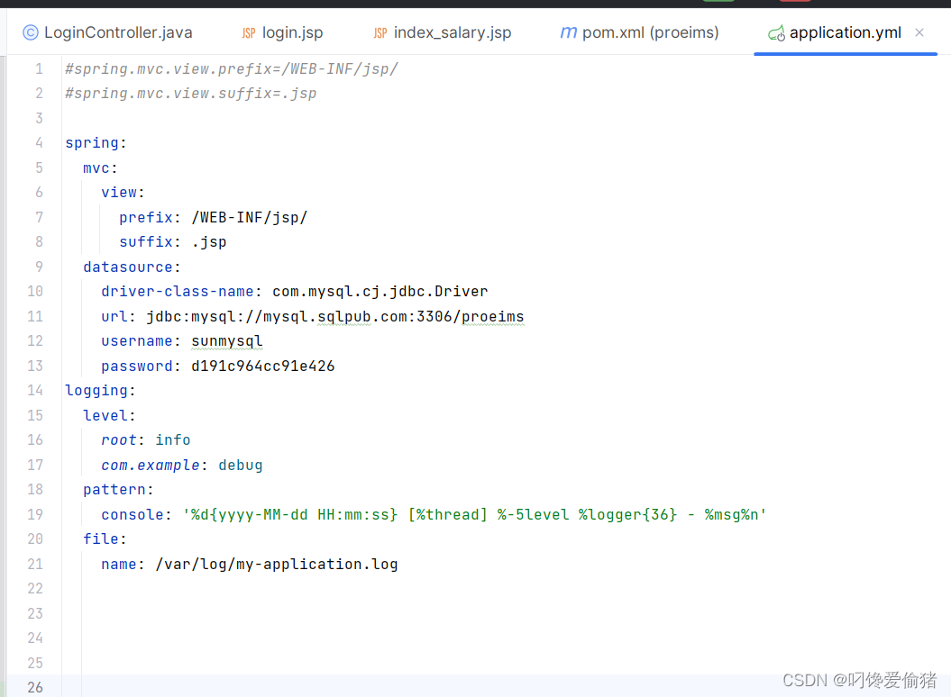
Task: Click the underlined proeims database name
Action: coord(492,316)
